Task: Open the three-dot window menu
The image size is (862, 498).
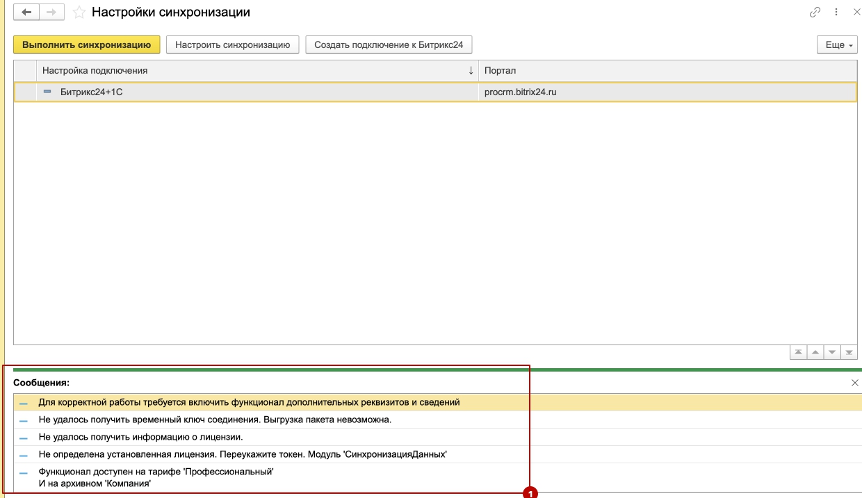Action: click(x=836, y=13)
